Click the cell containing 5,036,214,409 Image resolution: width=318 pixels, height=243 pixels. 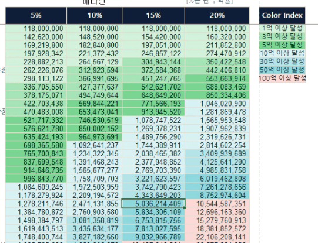click(153, 204)
